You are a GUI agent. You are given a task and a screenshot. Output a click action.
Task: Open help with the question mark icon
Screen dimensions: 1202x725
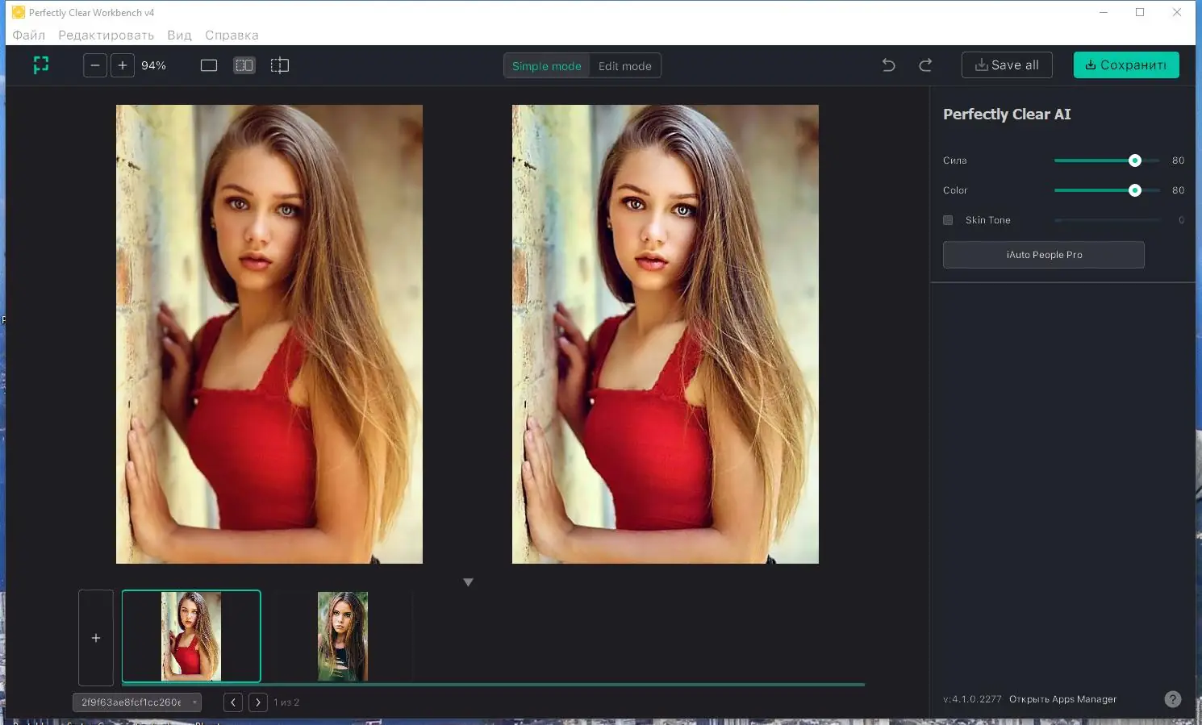tap(1173, 699)
